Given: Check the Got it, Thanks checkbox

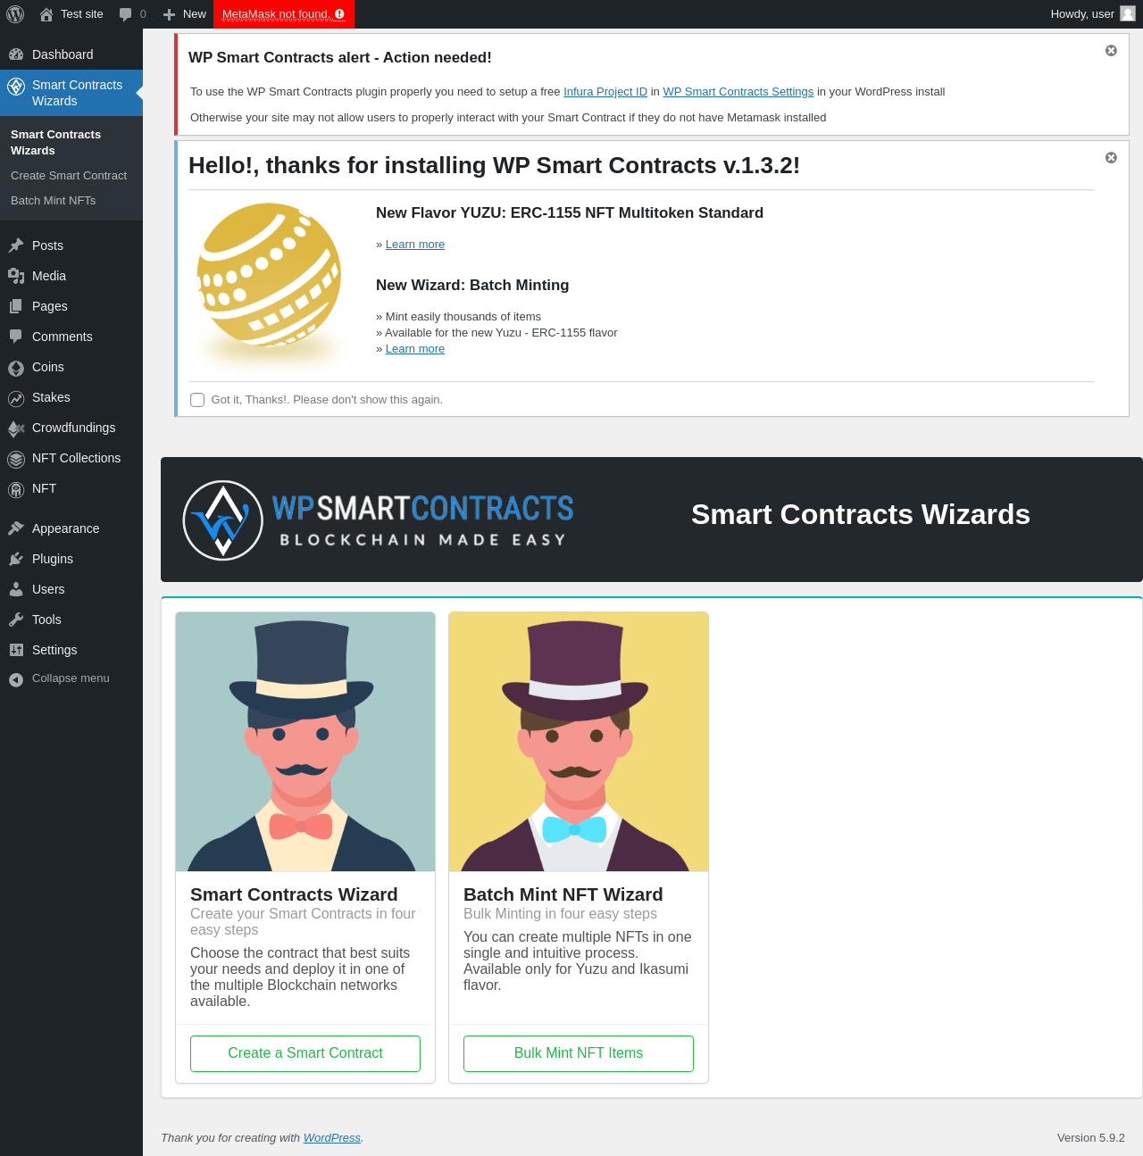Looking at the screenshot, I should click(x=197, y=400).
